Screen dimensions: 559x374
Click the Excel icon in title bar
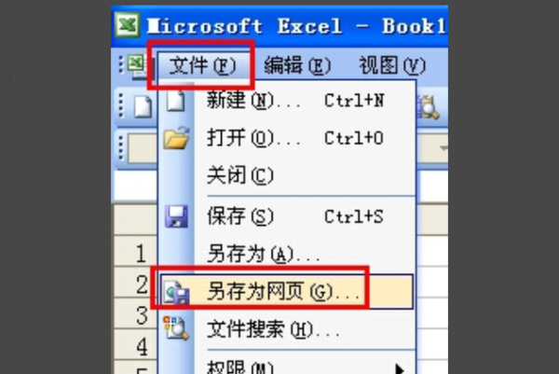128,24
